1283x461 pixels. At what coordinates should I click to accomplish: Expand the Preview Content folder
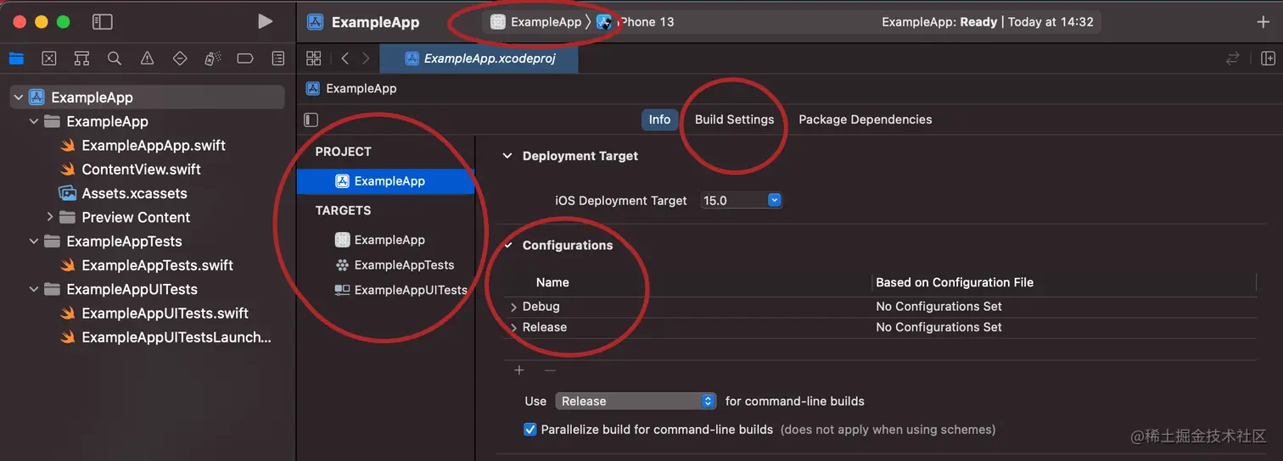click(x=49, y=217)
